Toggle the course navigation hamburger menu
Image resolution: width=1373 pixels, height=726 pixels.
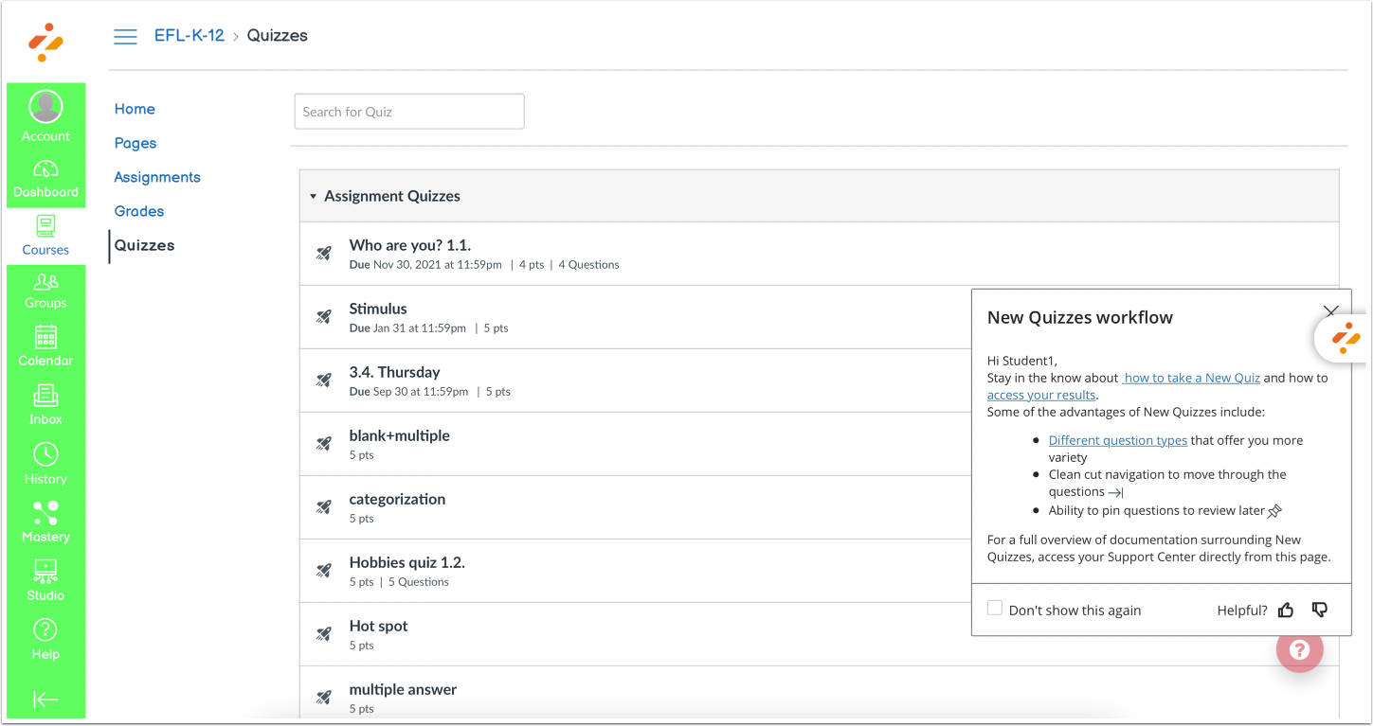(125, 37)
